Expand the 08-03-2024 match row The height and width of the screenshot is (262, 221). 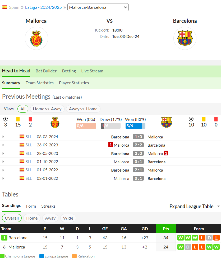point(3,137)
